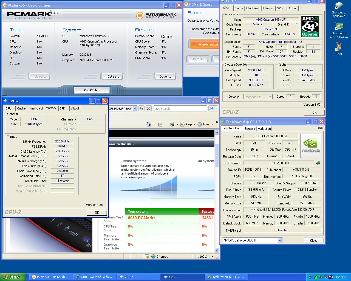Image resolution: width=351 pixels, height=281 pixels.
Task: Click TechPowerUp GPU-Z taskbar button
Action: pos(227,277)
